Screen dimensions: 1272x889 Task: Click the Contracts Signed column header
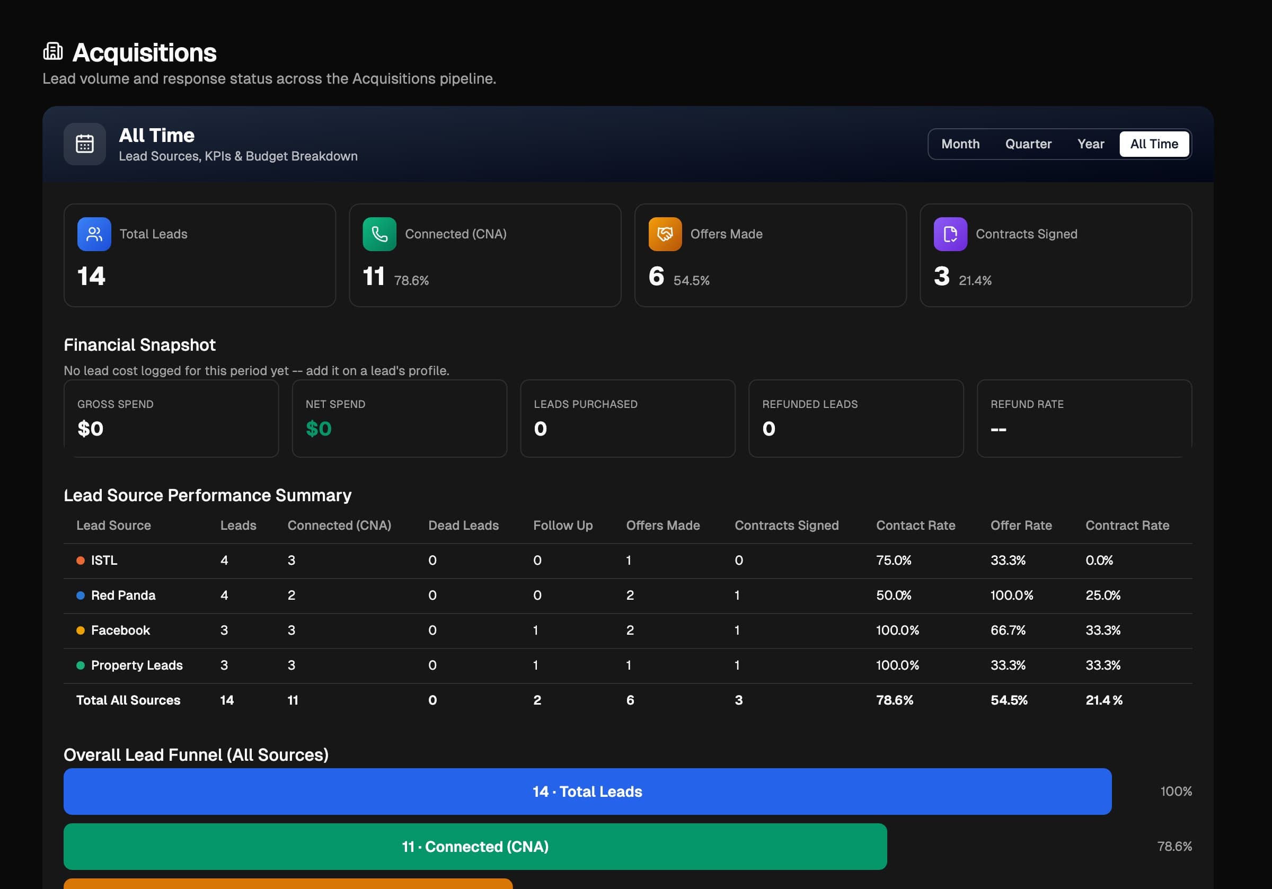click(786, 526)
